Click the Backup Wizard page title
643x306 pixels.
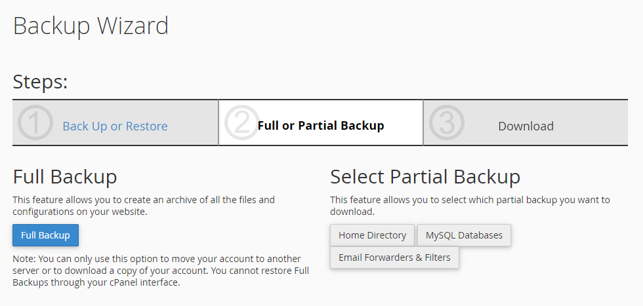pos(91,26)
